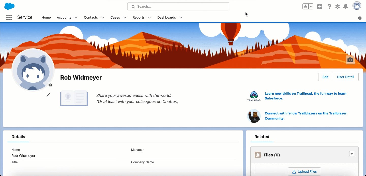Screen dimensions: 366x176
Task: Go to the Home tab
Action: (x=46, y=17)
